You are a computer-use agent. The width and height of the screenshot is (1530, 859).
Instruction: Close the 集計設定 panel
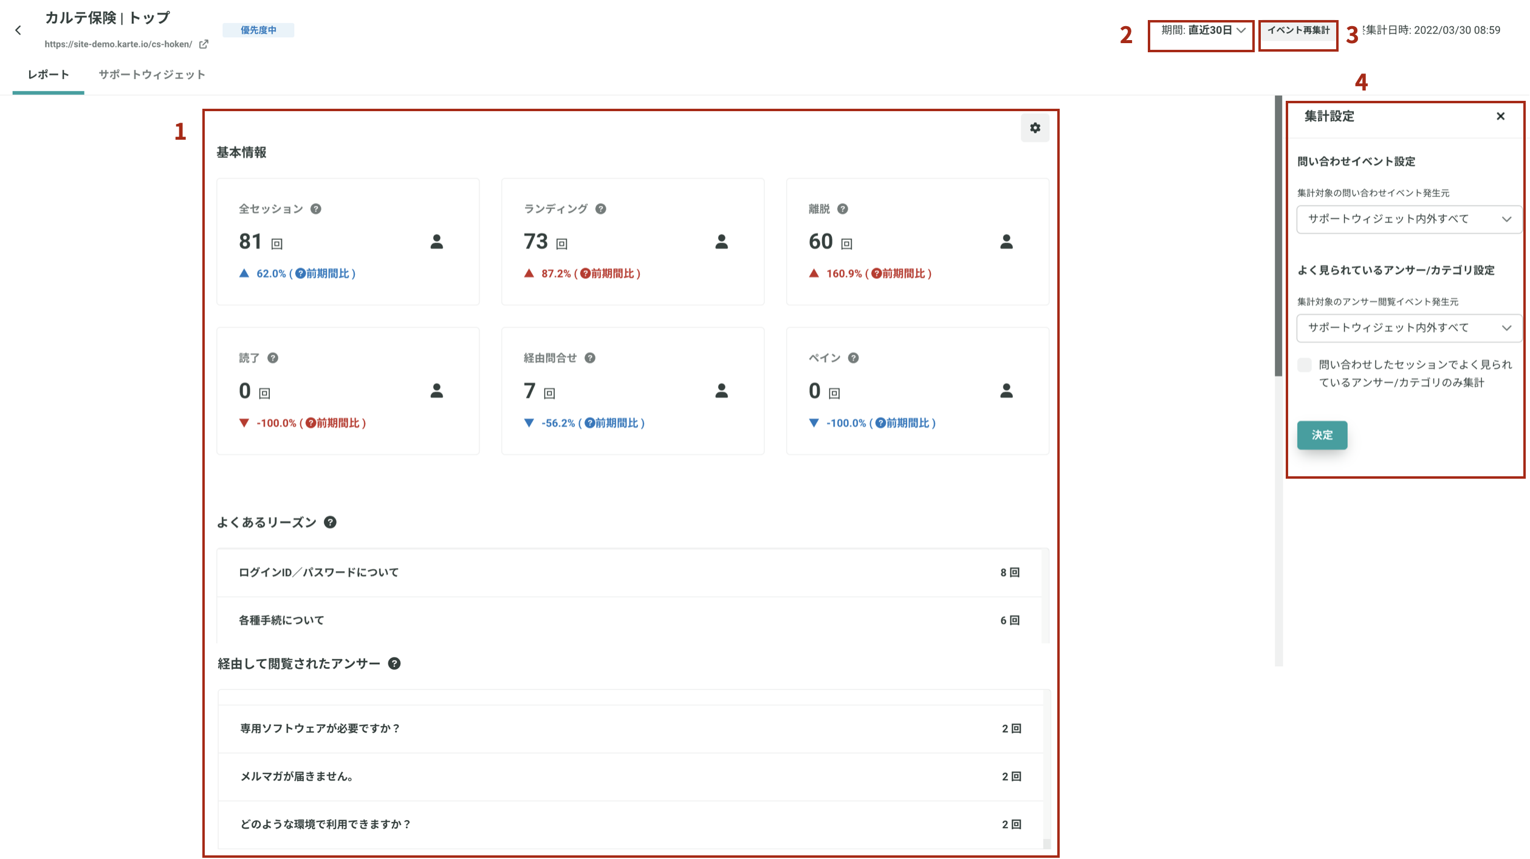click(1500, 116)
